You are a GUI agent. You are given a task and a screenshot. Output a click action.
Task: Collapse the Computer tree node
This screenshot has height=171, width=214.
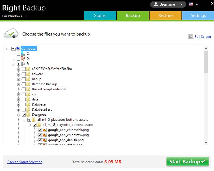coord(8,49)
